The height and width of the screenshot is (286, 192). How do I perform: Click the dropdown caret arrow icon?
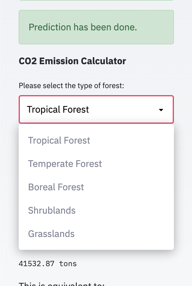pyautogui.click(x=161, y=110)
